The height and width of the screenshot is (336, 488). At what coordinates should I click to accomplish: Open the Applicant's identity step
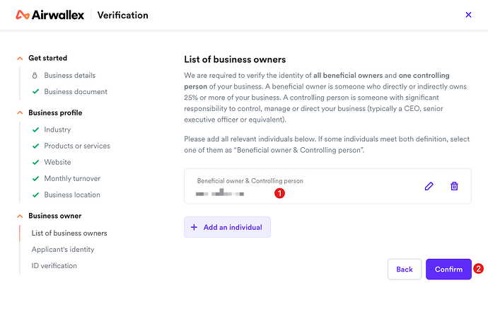coord(63,250)
